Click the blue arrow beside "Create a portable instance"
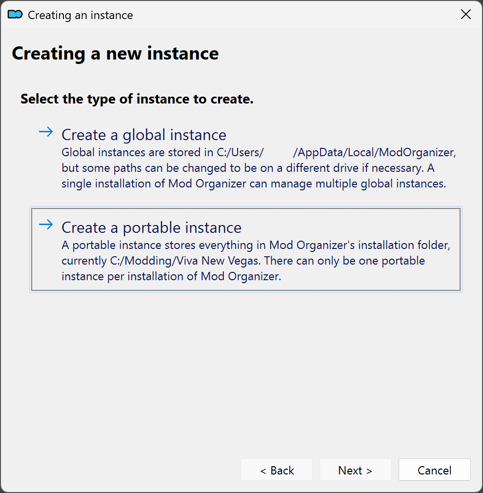The height and width of the screenshot is (493, 483). pos(45,224)
